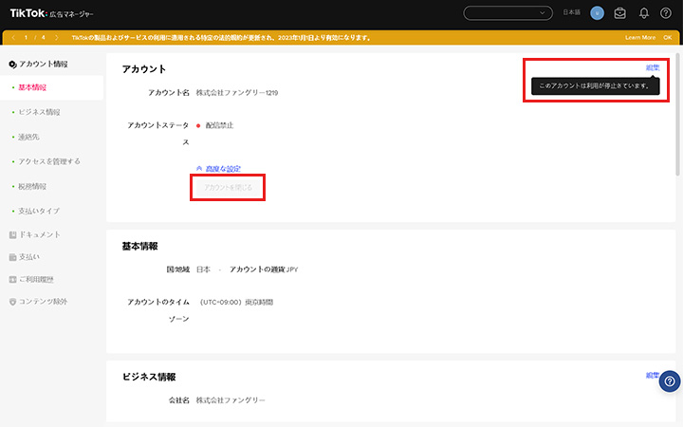Open ご利用履歴 in sidebar
683x427 pixels.
(x=36, y=279)
